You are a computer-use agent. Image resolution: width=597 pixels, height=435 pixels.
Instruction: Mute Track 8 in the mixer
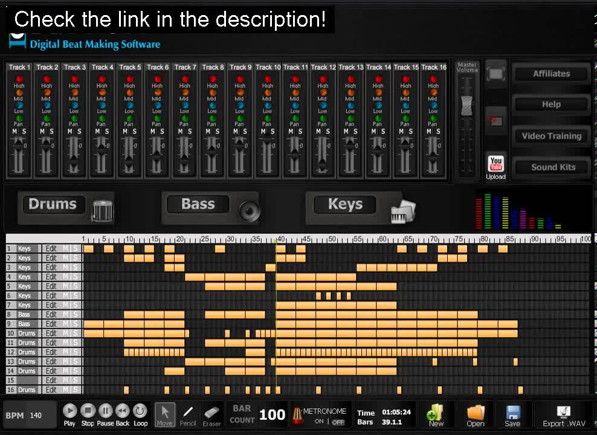click(208, 131)
